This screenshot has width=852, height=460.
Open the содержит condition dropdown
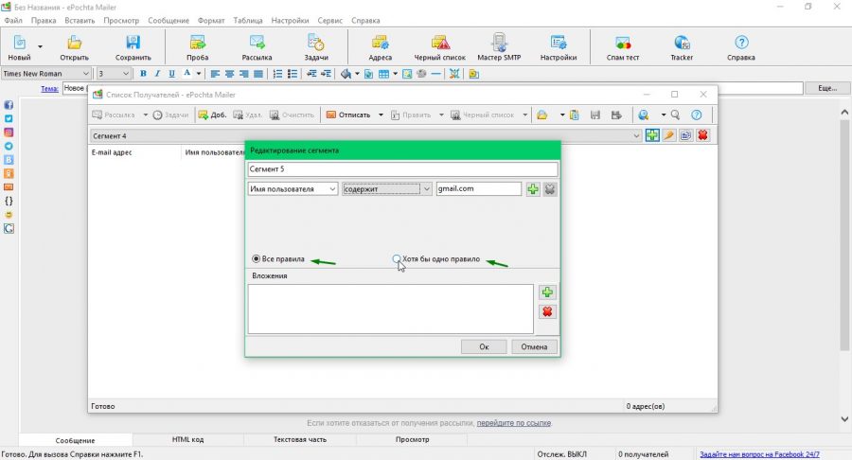point(387,189)
